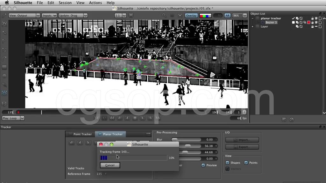
Task: Click the RGB channel display swatch
Action: pyautogui.click(x=205, y=16)
